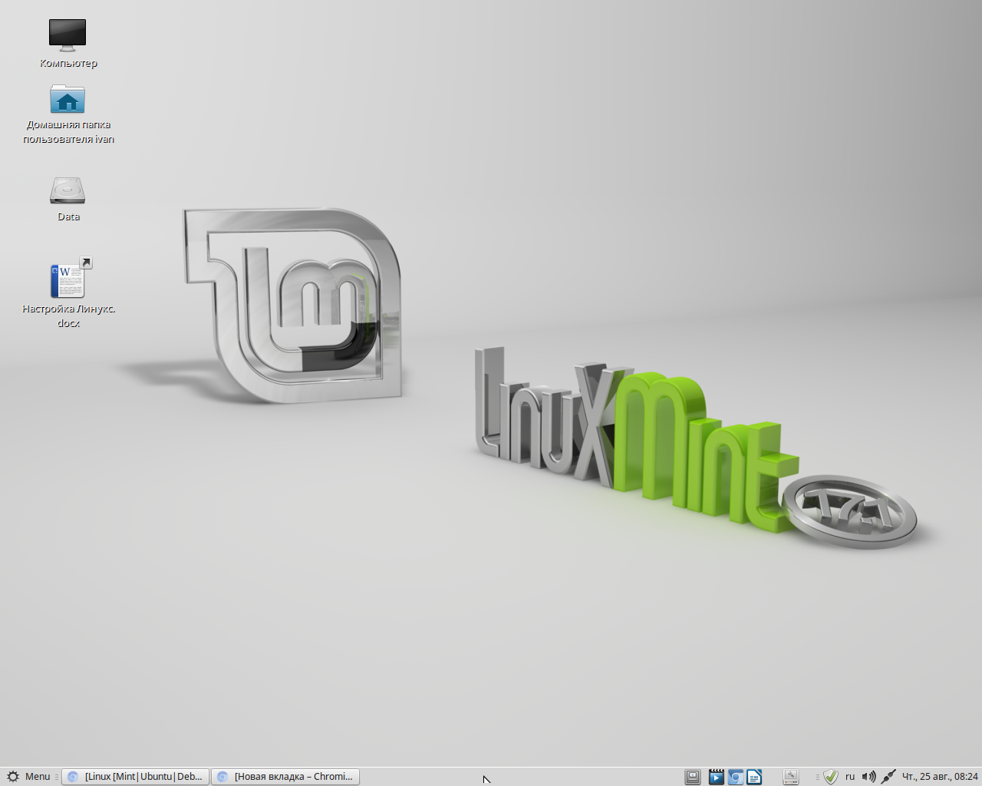The height and width of the screenshot is (786, 982).
Task: Launch Chromium browser from panel launcher
Action: coord(735,777)
